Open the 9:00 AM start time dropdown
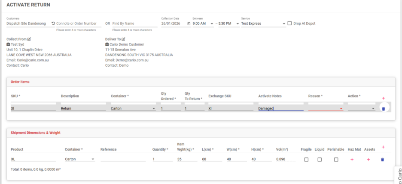This screenshot has width=402, height=184. coord(203,24)
